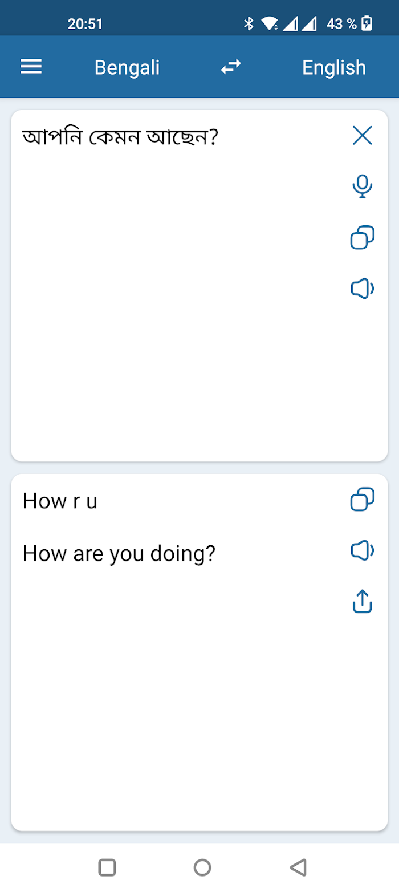Open the hamburger menu
This screenshot has width=399, height=892.
point(31,67)
